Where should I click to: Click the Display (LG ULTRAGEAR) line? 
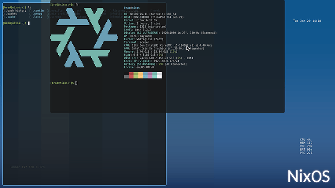point(170,33)
